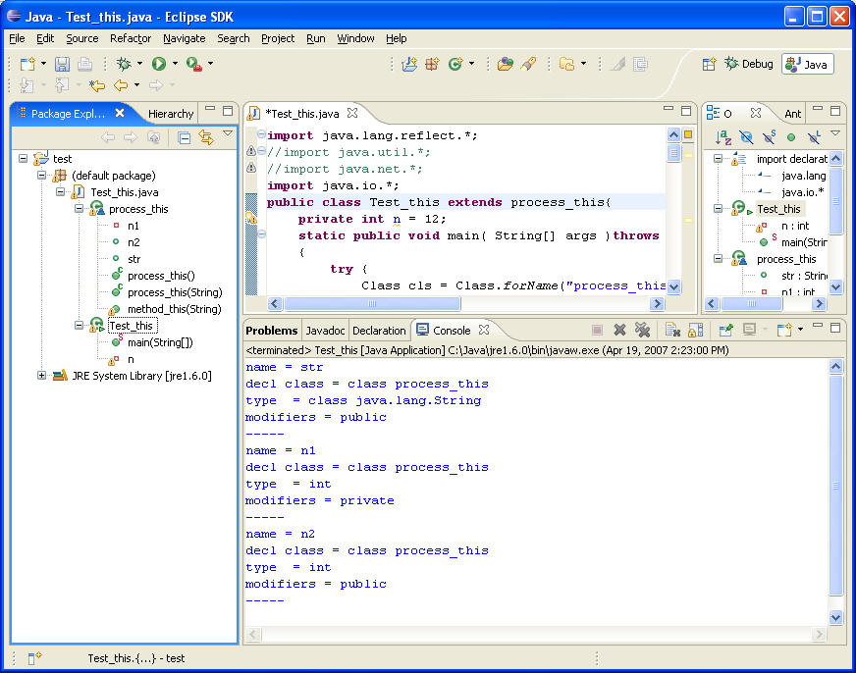856x673 pixels.
Task: Expand the JRE System Library node
Action: 42,375
